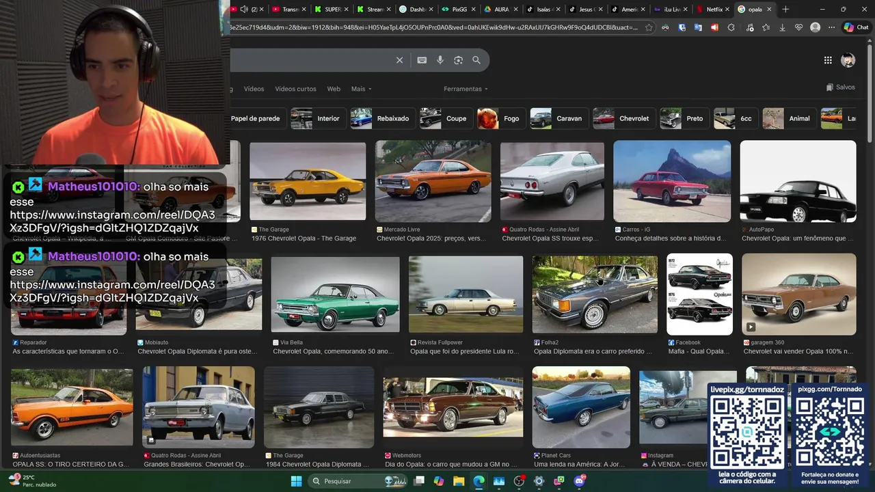Open the Windows Start menu

pos(297,481)
